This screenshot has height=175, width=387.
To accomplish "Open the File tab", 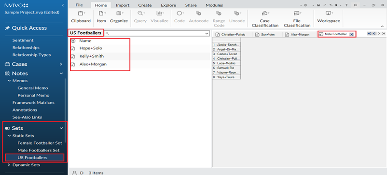I will coord(79,5).
